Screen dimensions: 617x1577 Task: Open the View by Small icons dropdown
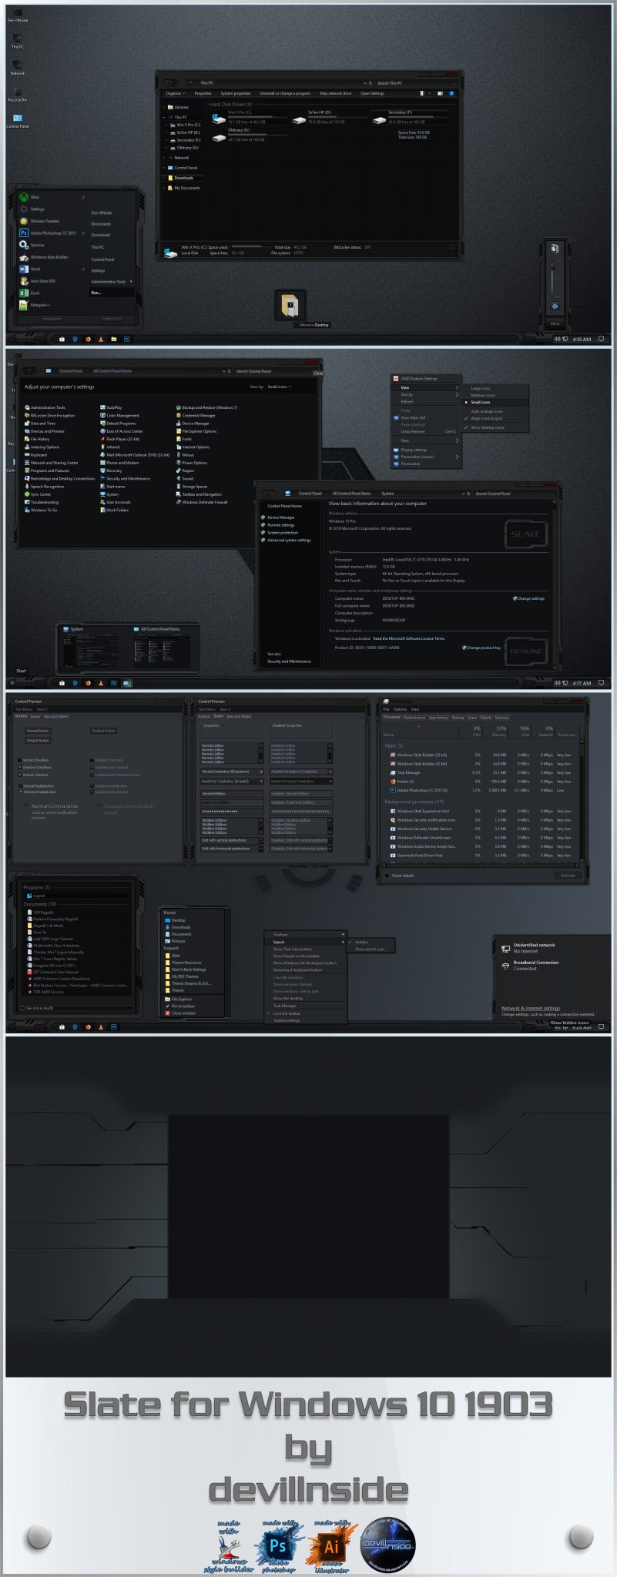(x=279, y=387)
